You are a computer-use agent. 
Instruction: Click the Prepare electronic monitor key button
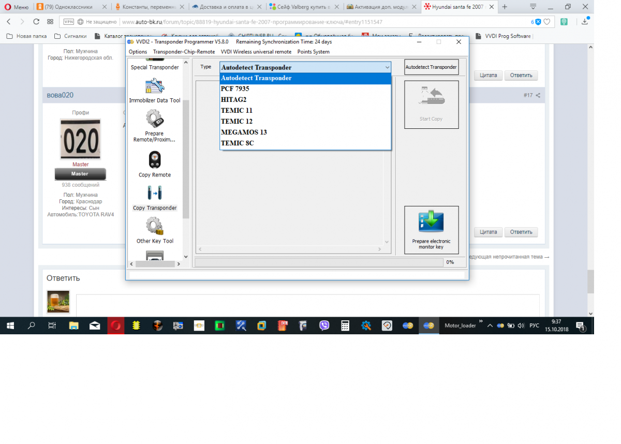[x=431, y=230]
